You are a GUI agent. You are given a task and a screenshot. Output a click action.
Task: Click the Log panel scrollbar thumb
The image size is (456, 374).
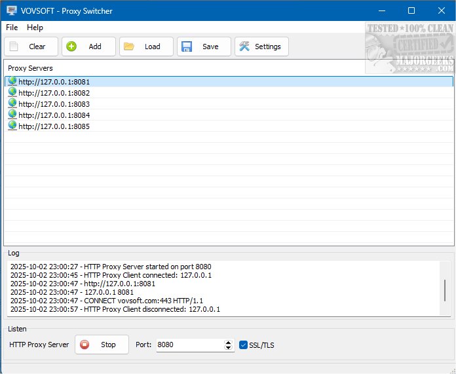(x=445, y=291)
